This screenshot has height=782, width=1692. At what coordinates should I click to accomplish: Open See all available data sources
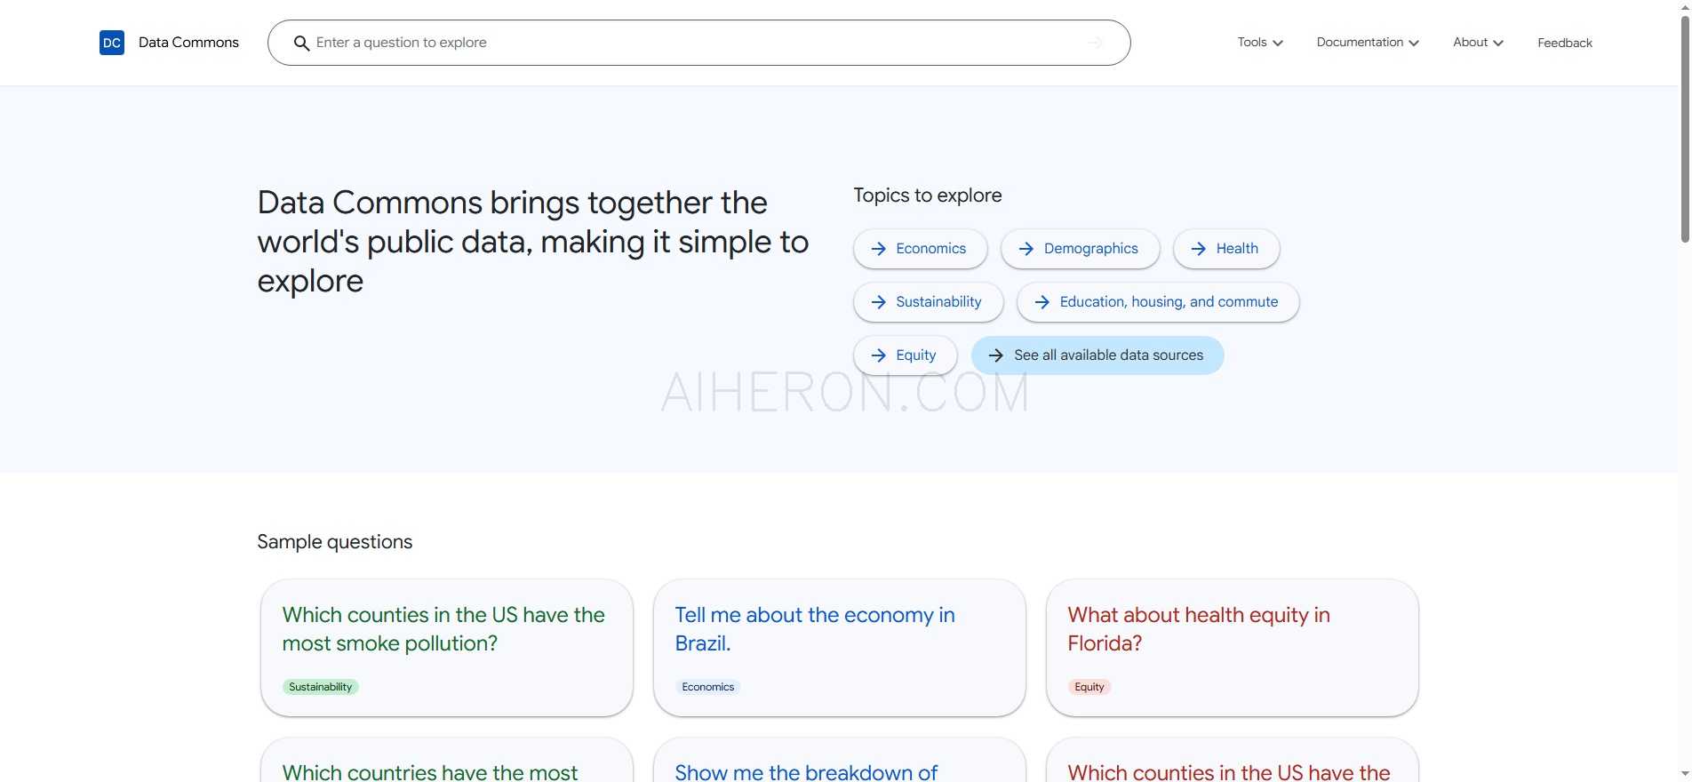click(x=1097, y=355)
